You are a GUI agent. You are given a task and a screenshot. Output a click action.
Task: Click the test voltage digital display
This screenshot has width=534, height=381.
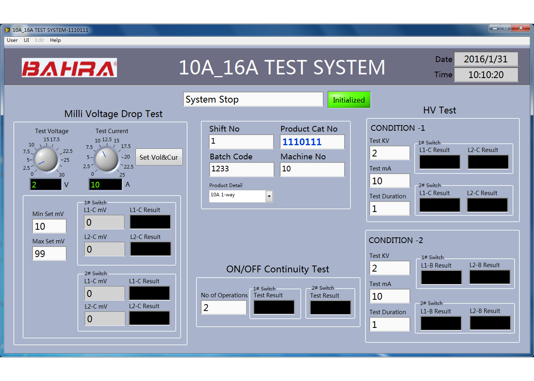pos(46,185)
